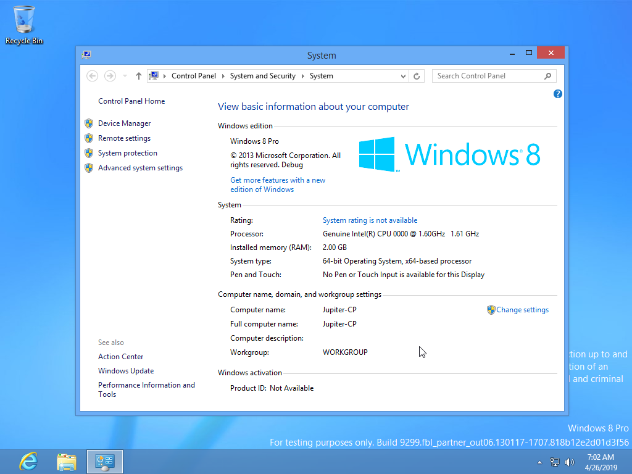The height and width of the screenshot is (474, 632).
Task: Click Change settings link
Action: click(522, 310)
